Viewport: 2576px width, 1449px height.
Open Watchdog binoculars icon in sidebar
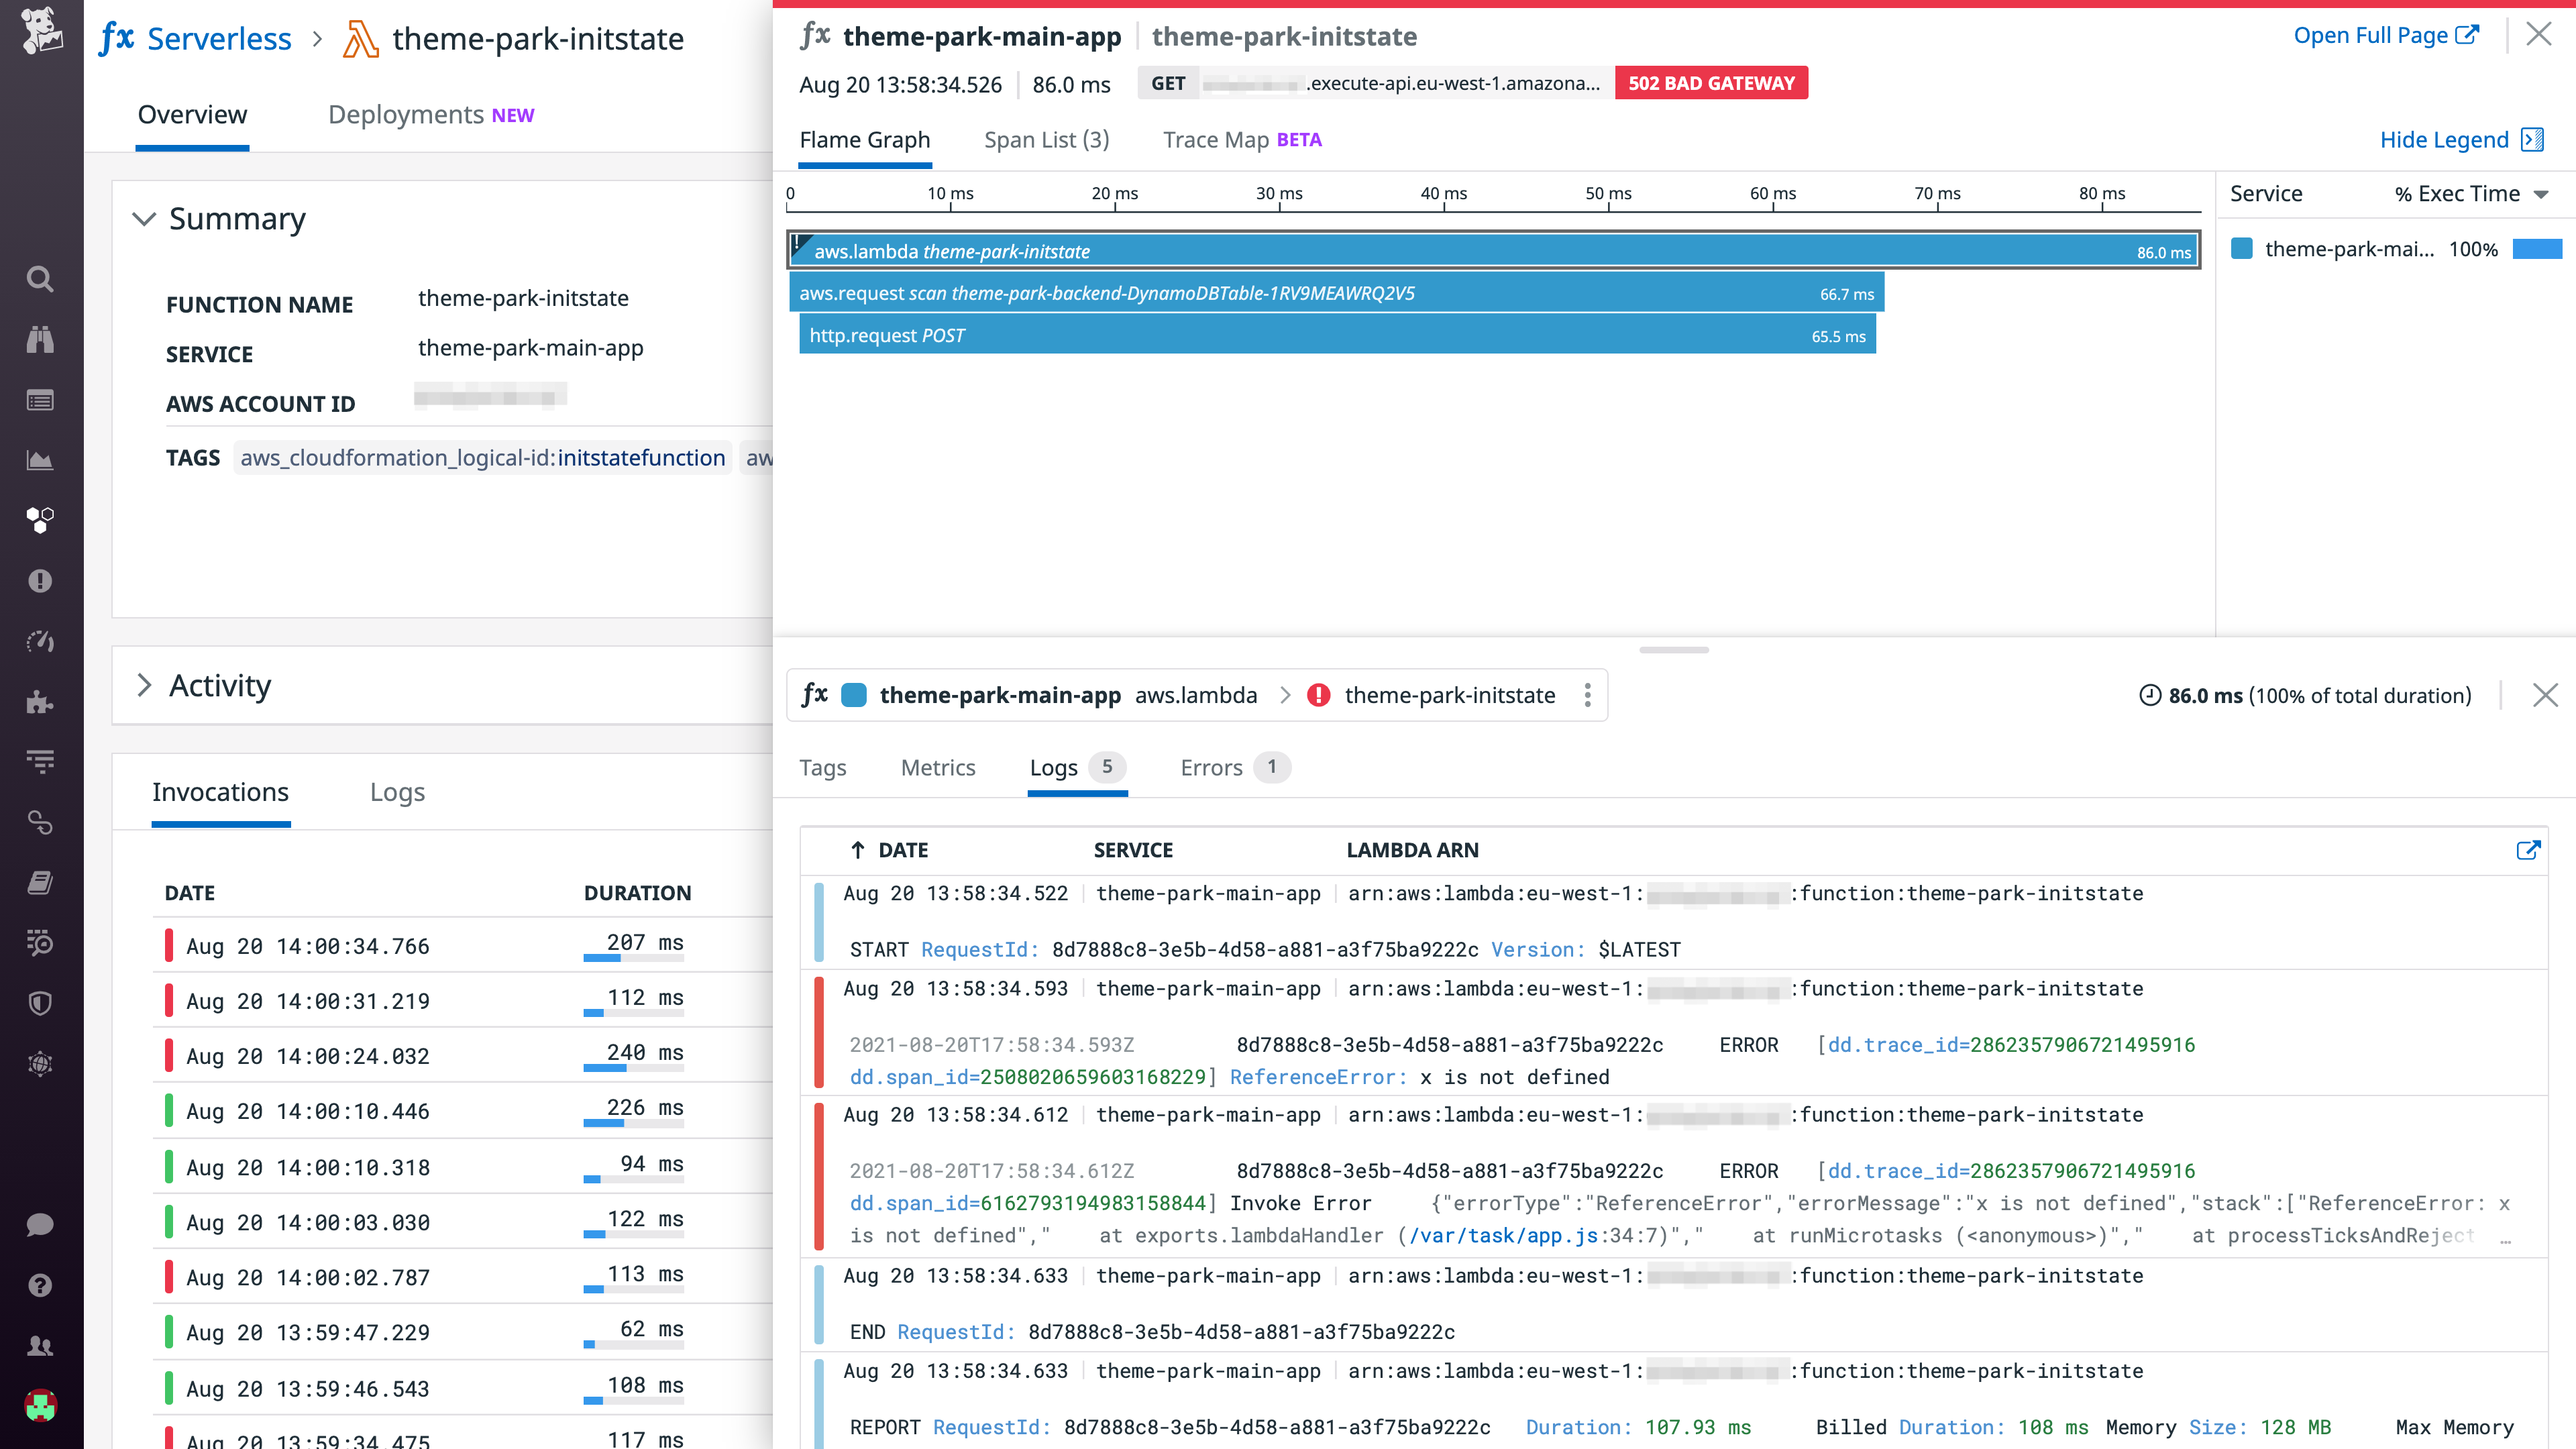(x=40, y=339)
